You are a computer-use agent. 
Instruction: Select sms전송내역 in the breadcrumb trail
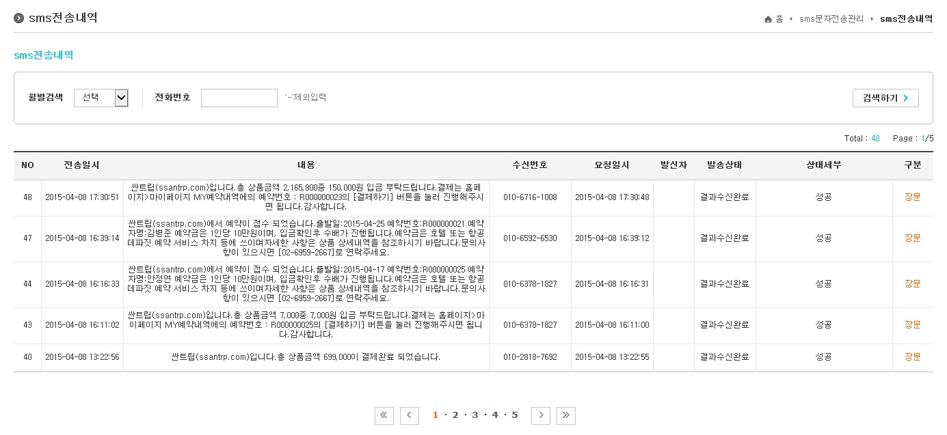[x=906, y=19]
